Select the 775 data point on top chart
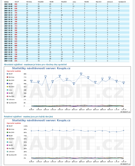 [x=46, y=78]
